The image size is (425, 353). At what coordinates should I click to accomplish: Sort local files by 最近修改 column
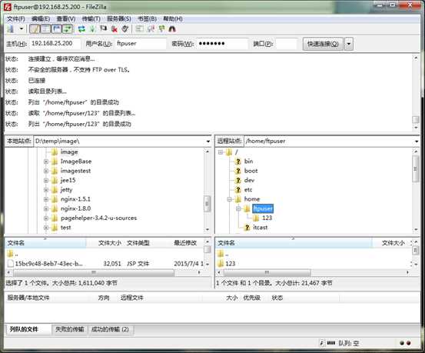pos(185,243)
